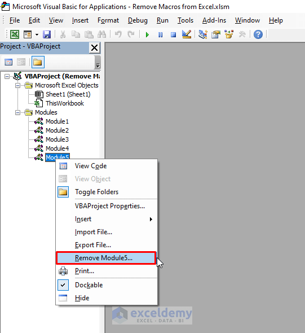Click the Copy toolbar icon

[76, 34]
